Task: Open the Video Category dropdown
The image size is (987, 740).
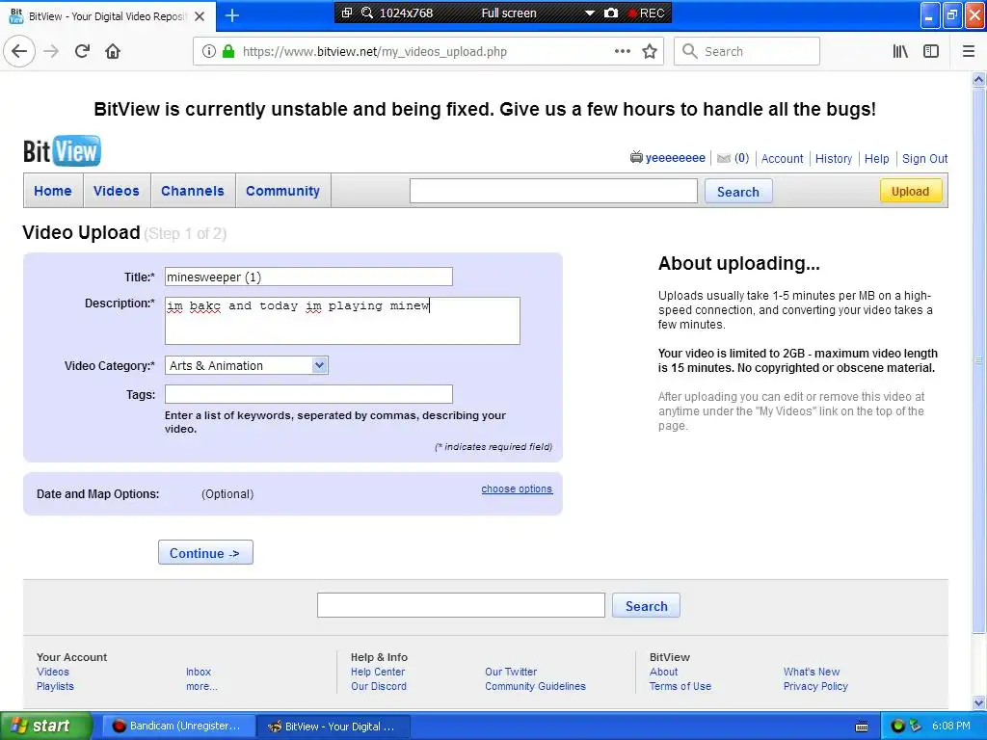Action: [x=246, y=365]
